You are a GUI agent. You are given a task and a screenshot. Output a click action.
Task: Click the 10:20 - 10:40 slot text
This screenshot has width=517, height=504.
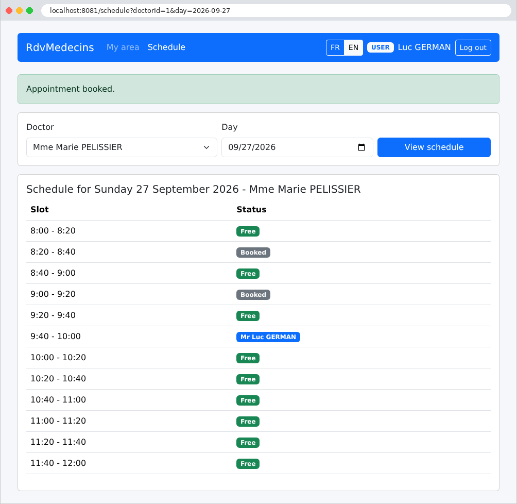tap(58, 379)
